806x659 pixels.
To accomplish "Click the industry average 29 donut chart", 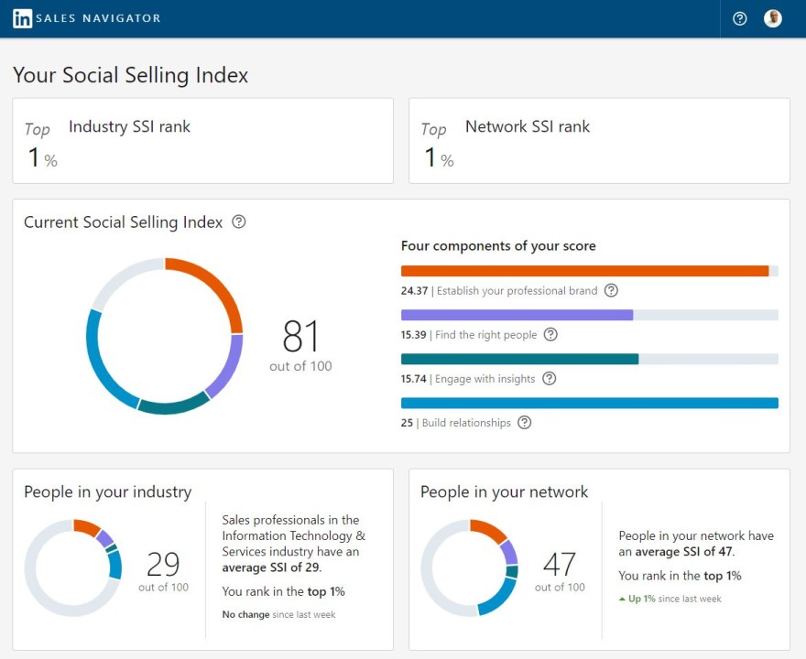I will coord(73,567).
